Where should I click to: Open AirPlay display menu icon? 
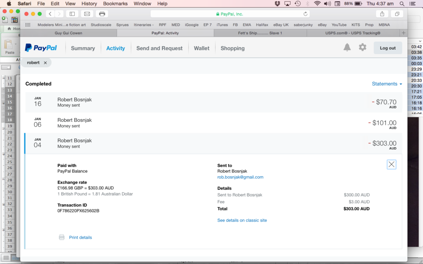[288, 4]
